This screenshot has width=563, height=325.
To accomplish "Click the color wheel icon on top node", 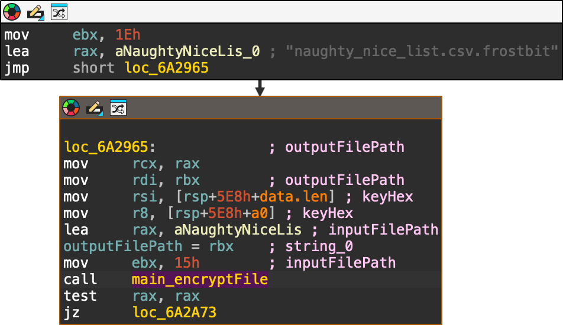I will coord(12,11).
